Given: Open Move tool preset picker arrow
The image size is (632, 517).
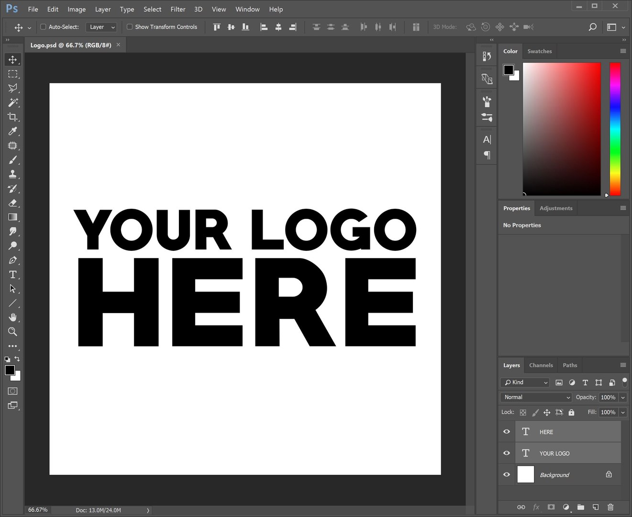Looking at the screenshot, I should tap(30, 28).
